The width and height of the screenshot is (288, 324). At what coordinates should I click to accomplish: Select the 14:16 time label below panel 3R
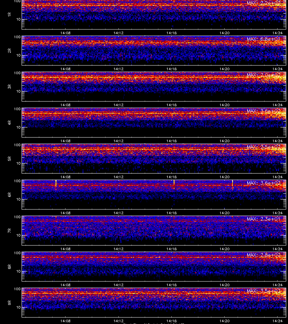171,105
